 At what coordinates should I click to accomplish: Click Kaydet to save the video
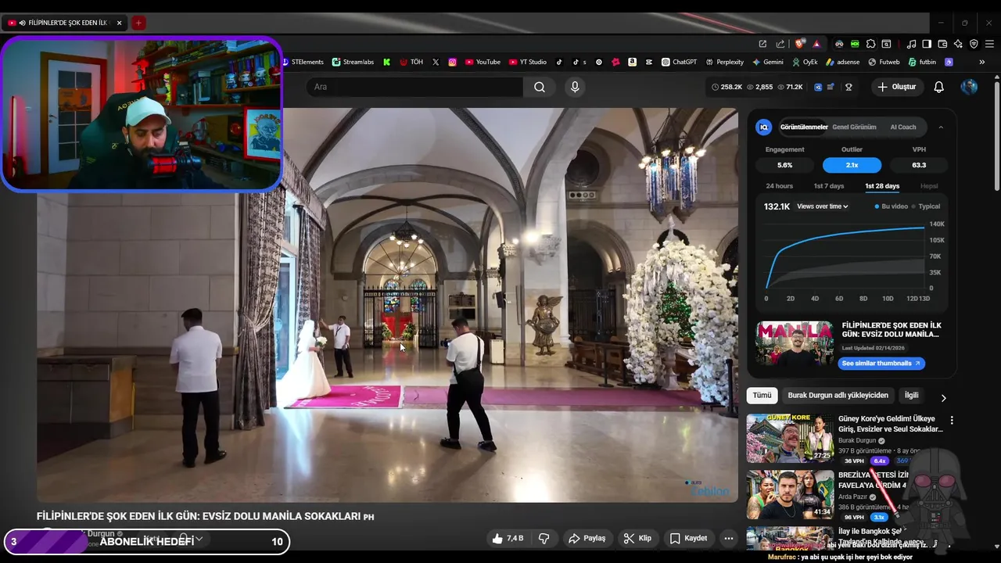point(689,538)
